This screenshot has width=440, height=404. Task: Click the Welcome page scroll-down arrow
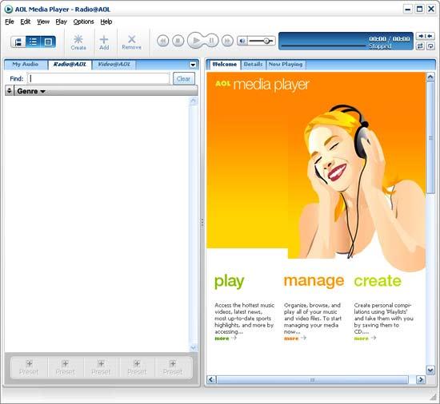click(x=430, y=370)
